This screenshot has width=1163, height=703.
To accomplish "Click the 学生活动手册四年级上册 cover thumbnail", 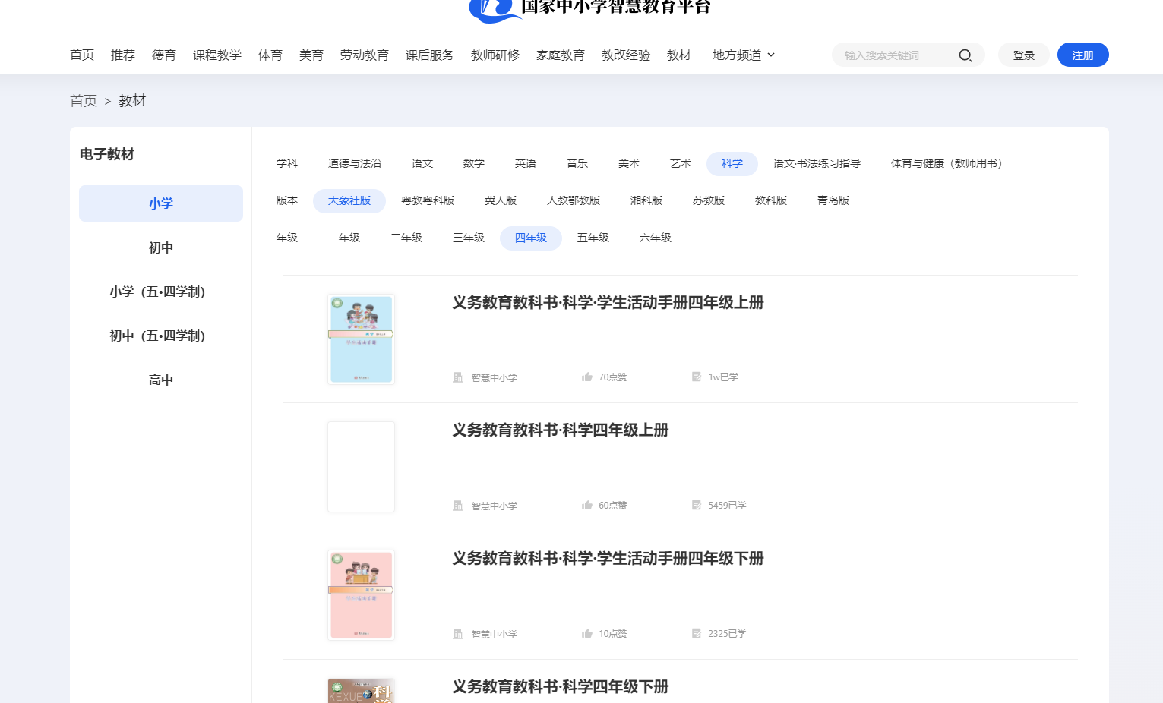I will [x=361, y=339].
